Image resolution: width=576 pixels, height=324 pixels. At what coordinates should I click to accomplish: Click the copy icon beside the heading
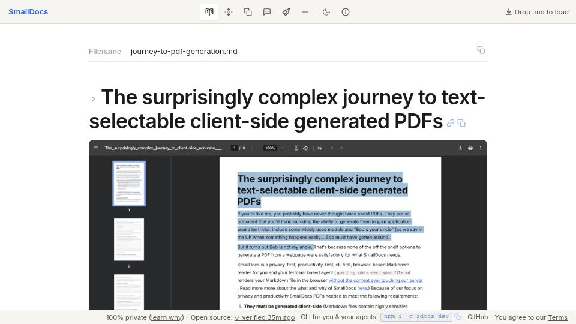[x=461, y=123]
